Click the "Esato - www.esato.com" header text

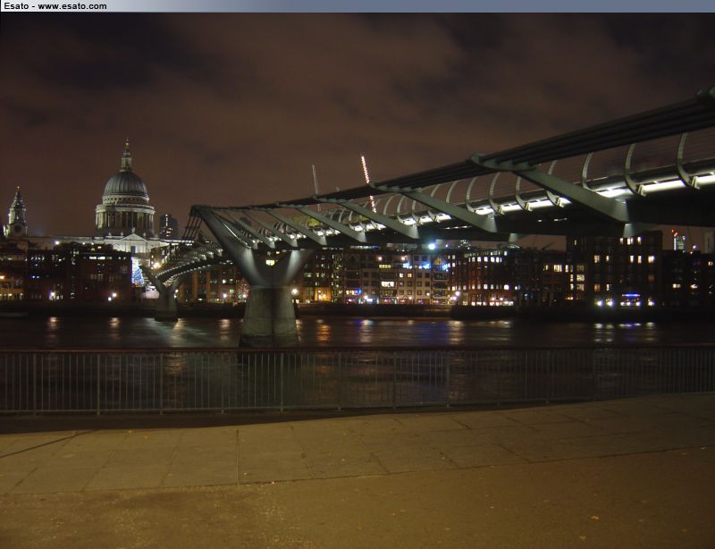[x=55, y=6]
